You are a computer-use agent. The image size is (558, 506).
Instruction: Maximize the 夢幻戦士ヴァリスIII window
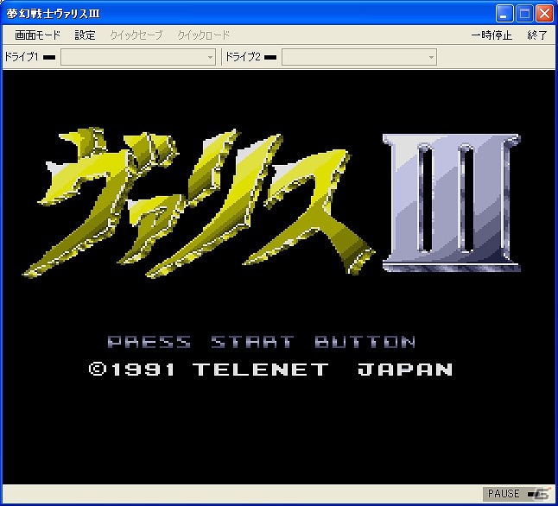pyautogui.click(x=524, y=14)
